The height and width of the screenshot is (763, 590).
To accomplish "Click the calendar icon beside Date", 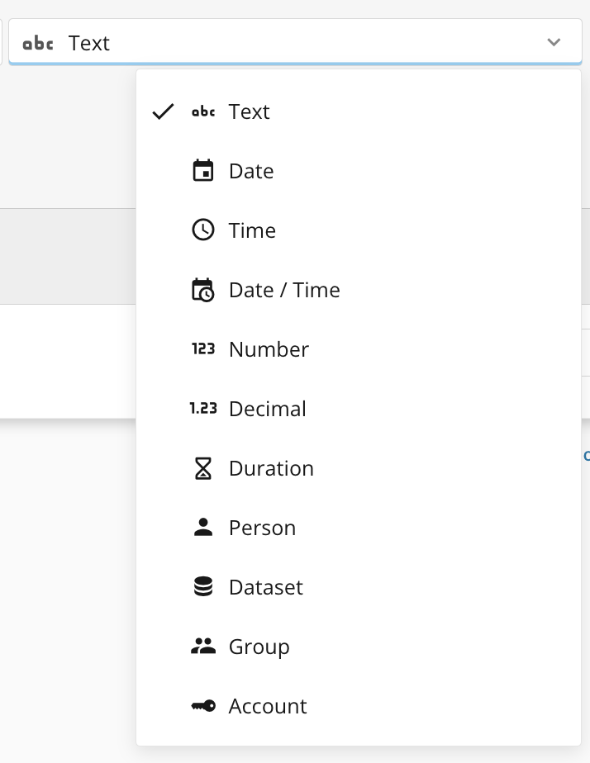I will coord(202,171).
